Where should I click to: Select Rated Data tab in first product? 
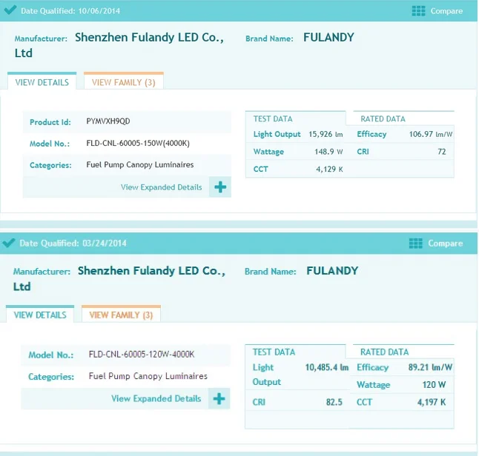click(x=383, y=118)
